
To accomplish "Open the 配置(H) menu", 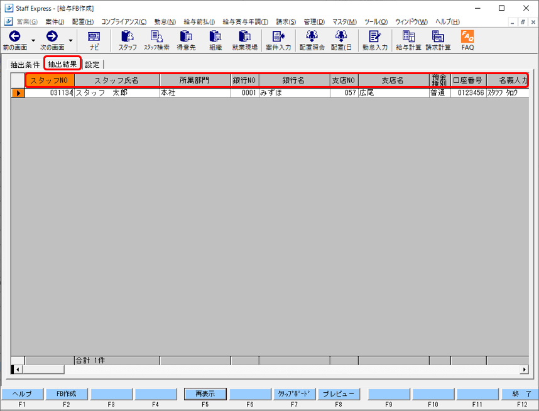I will 83,22.
